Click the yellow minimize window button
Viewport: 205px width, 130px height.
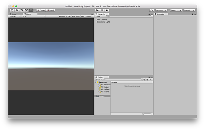coord(13,6)
